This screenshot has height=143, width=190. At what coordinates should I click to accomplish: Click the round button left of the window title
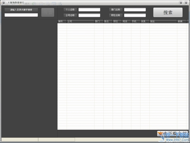coord(3,3)
